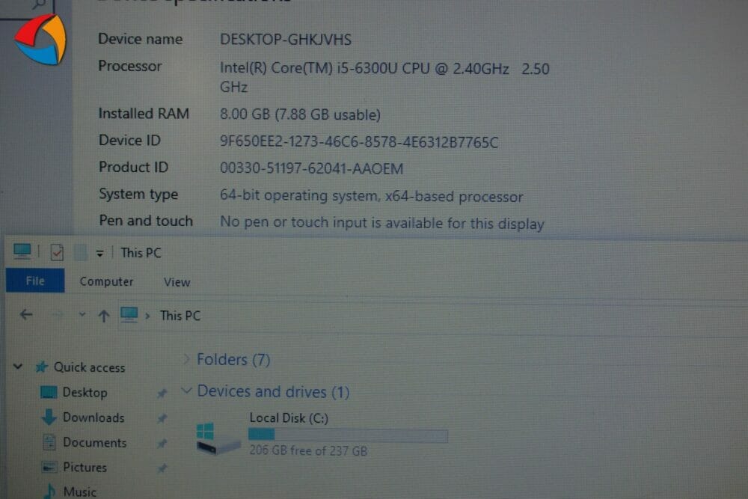Click the Device ID value starting 9F650EE2
The image size is (748, 499).
click(x=359, y=142)
